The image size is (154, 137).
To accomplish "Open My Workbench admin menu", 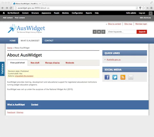I will tap(13, 13).
